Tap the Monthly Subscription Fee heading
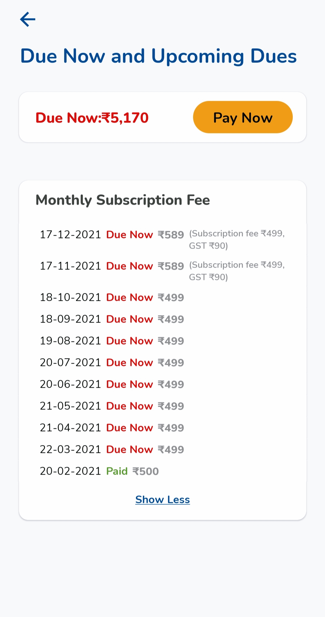This screenshot has width=325, height=617. coord(123,200)
